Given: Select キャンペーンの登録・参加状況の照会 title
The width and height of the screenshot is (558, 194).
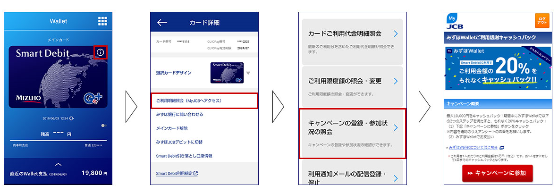Looking at the screenshot, I should (x=347, y=128).
